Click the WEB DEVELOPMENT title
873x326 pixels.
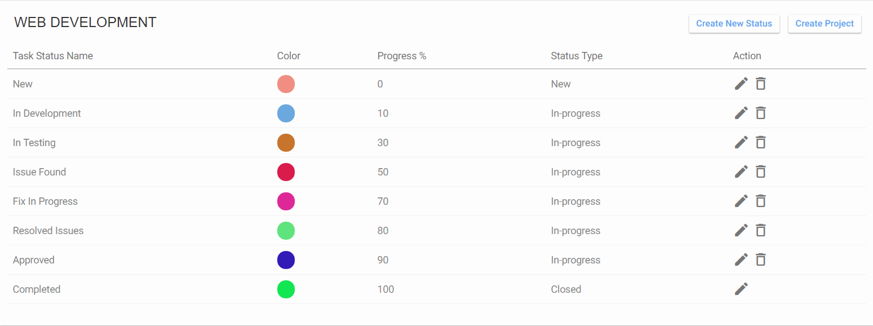pos(85,22)
